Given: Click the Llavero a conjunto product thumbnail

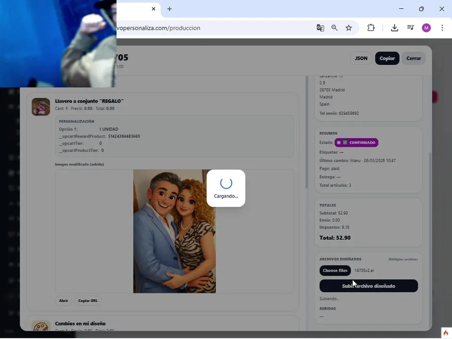Looking at the screenshot, I should click(40, 107).
